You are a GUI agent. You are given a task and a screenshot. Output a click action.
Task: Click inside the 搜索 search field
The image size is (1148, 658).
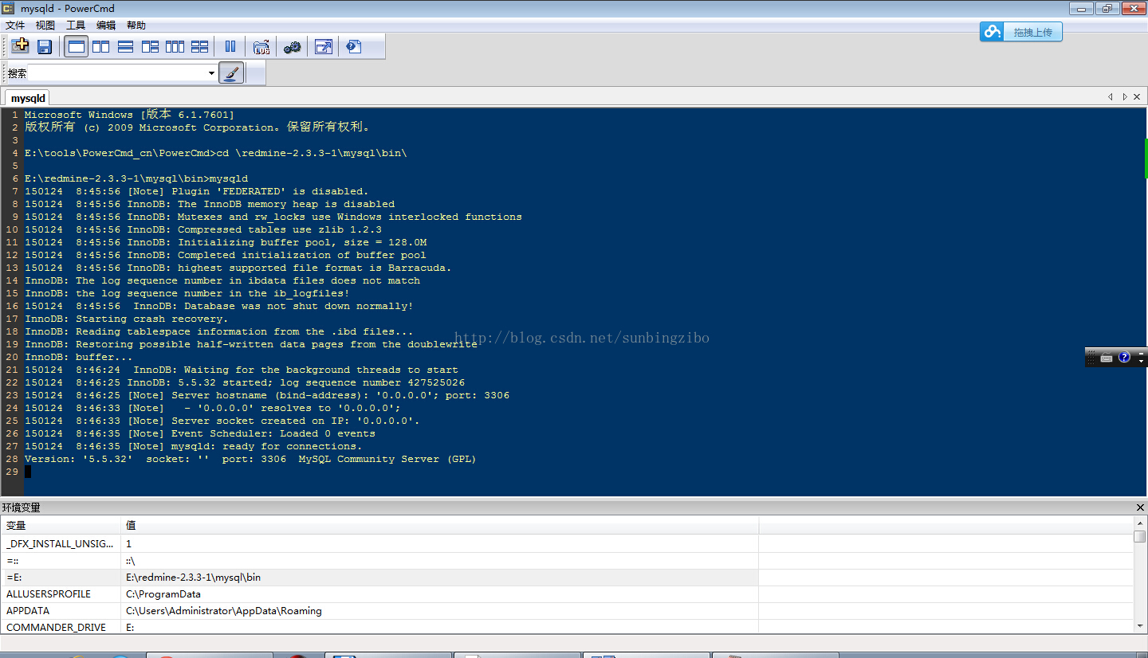[118, 73]
